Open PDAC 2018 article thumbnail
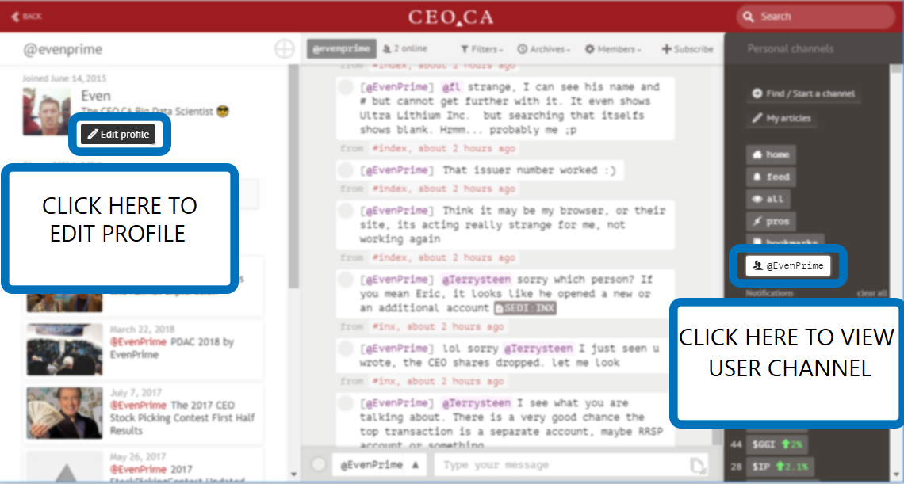 (x=64, y=349)
